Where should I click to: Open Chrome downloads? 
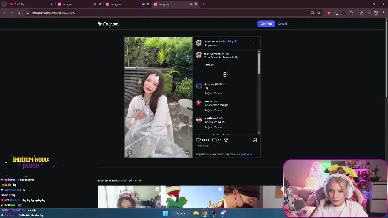pyautogui.click(x=362, y=13)
